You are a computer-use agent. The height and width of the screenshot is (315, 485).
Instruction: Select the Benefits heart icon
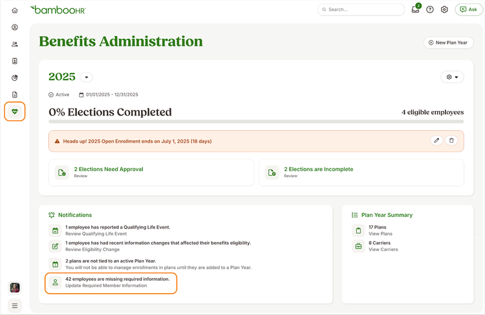(x=14, y=112)
